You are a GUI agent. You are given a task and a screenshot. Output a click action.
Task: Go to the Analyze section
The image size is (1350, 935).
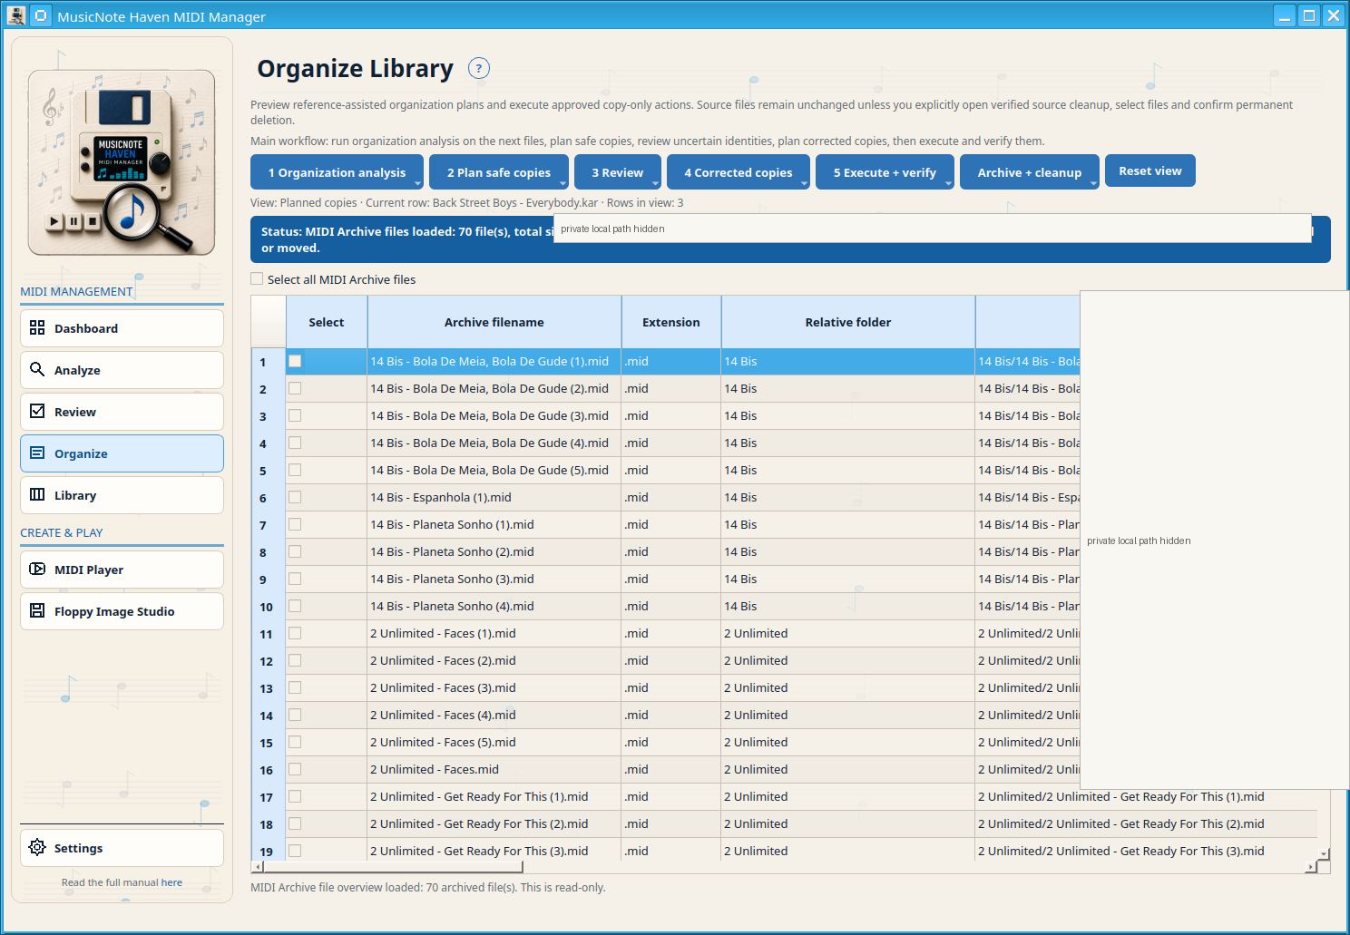[x=122, y=370]
